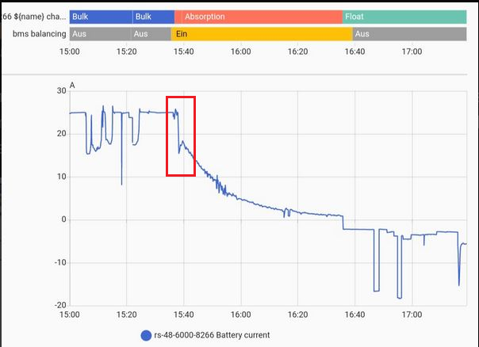Screen dimensions: 479x347
Task: Click the y-axis label '-10'
Action: pos(60,262)
